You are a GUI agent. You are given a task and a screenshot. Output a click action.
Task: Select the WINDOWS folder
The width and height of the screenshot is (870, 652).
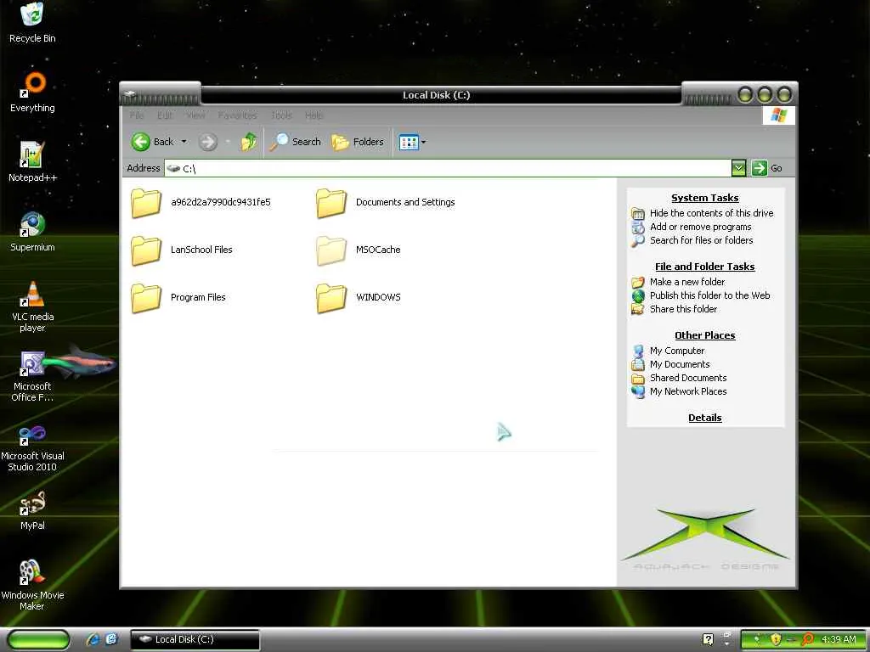(x=359, y=297)
